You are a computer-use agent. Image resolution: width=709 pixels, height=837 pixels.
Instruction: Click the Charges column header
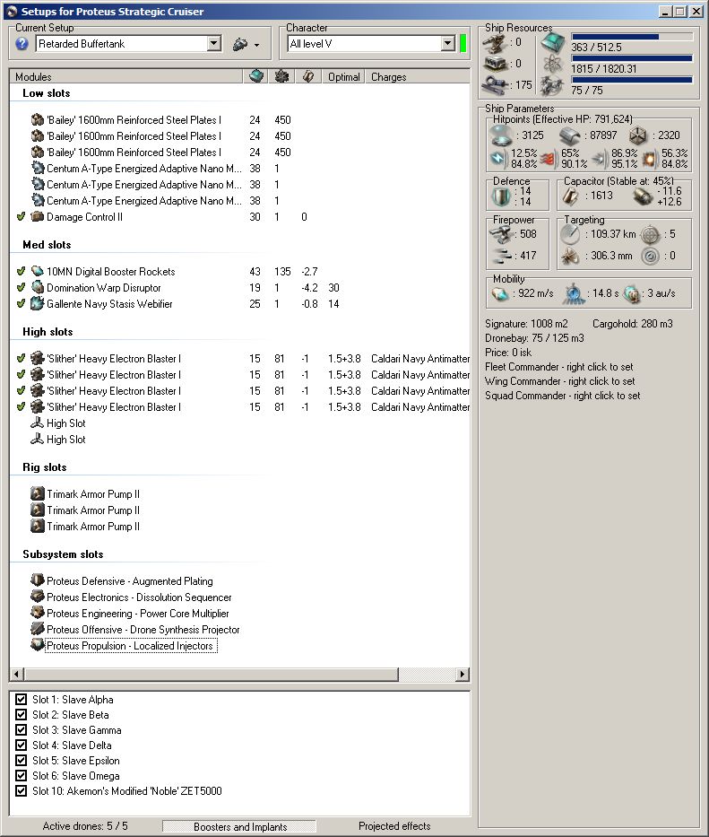pos(418,76)
